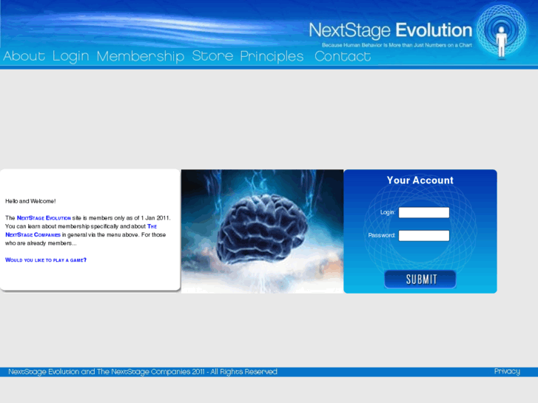Go to the Membership section

click(141, 57)
